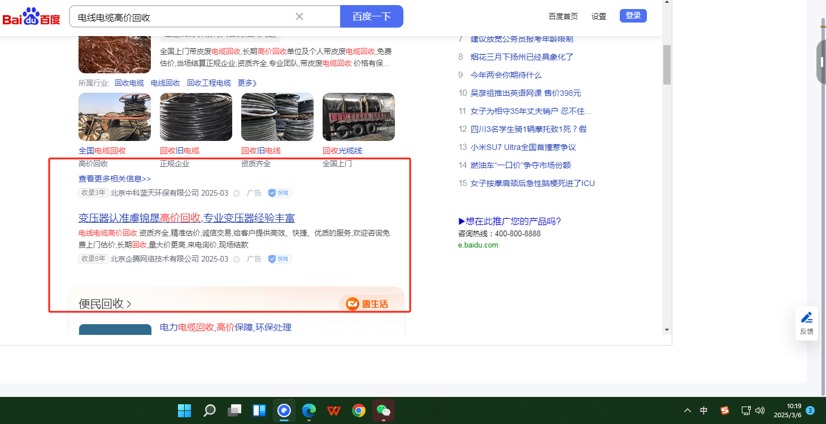Open the 回收电缆 industry link

[x=129, y=83]
